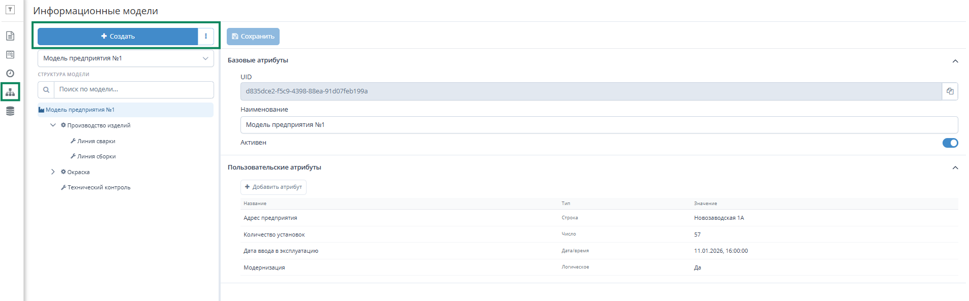969x301 pixels.
Task: Click the Добавить атрибут button
Action: coord(274,187)
